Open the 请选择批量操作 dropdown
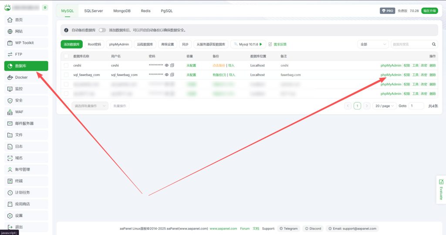446x235 pixels. point(90,106)
